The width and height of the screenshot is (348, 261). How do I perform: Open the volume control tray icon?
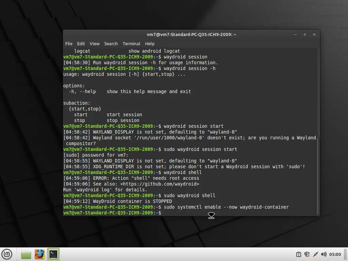point(324,254)
